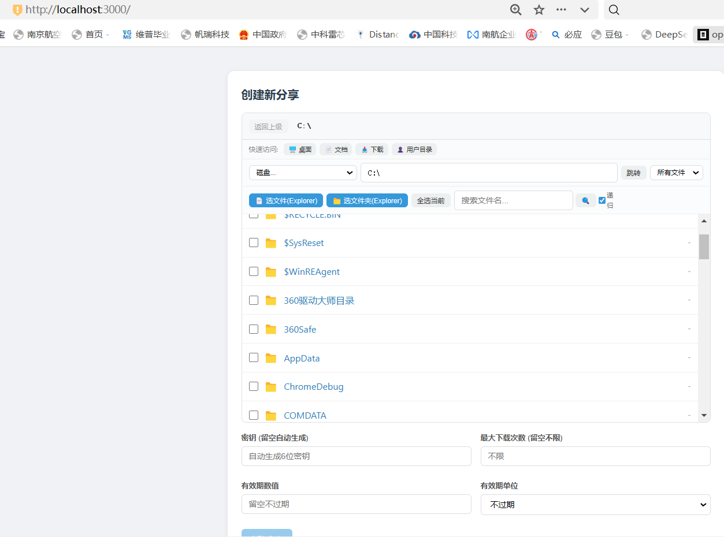The height and width of the screenshot is (537, 724).
Task: Click the 选文件(Explorer) button
Action: pos(286,200)
